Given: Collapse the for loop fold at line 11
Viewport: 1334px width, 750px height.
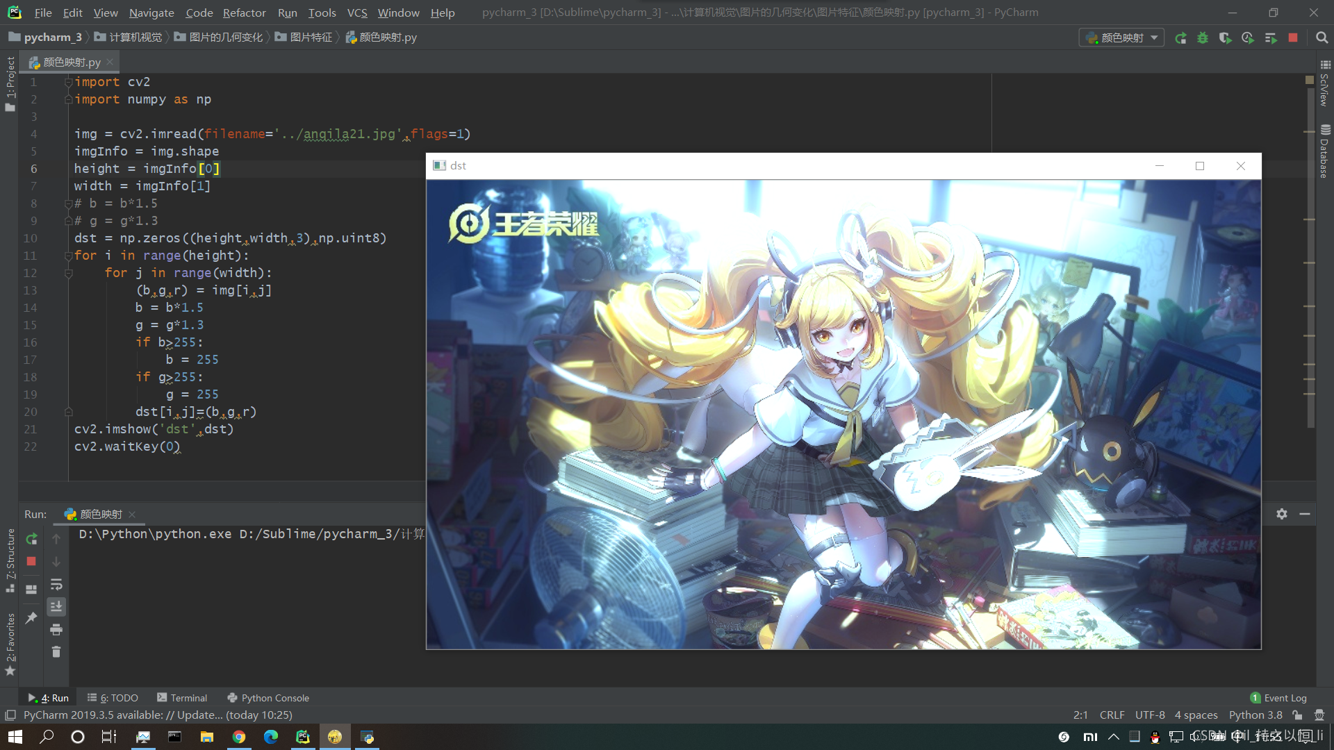Looking at the screenshot, I should pyautogui.click(x=68, y=256).
